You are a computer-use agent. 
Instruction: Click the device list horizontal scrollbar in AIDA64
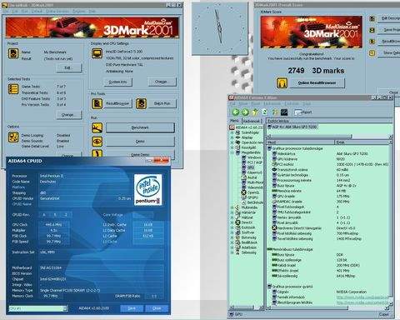coord(329,136)
